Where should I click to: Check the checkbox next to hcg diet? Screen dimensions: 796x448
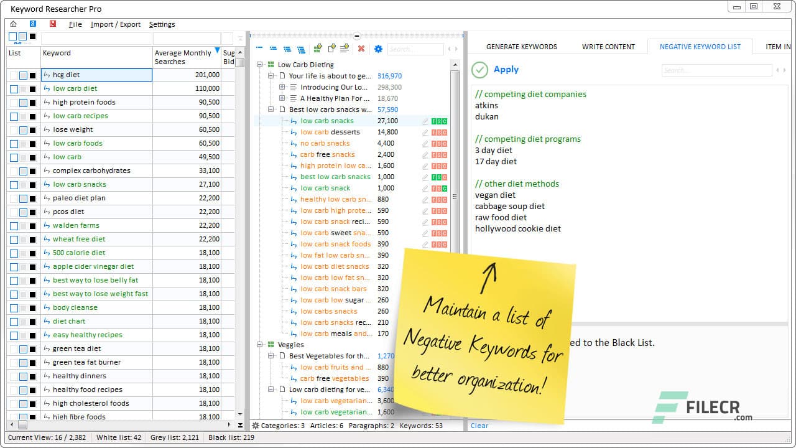[14, 75]
